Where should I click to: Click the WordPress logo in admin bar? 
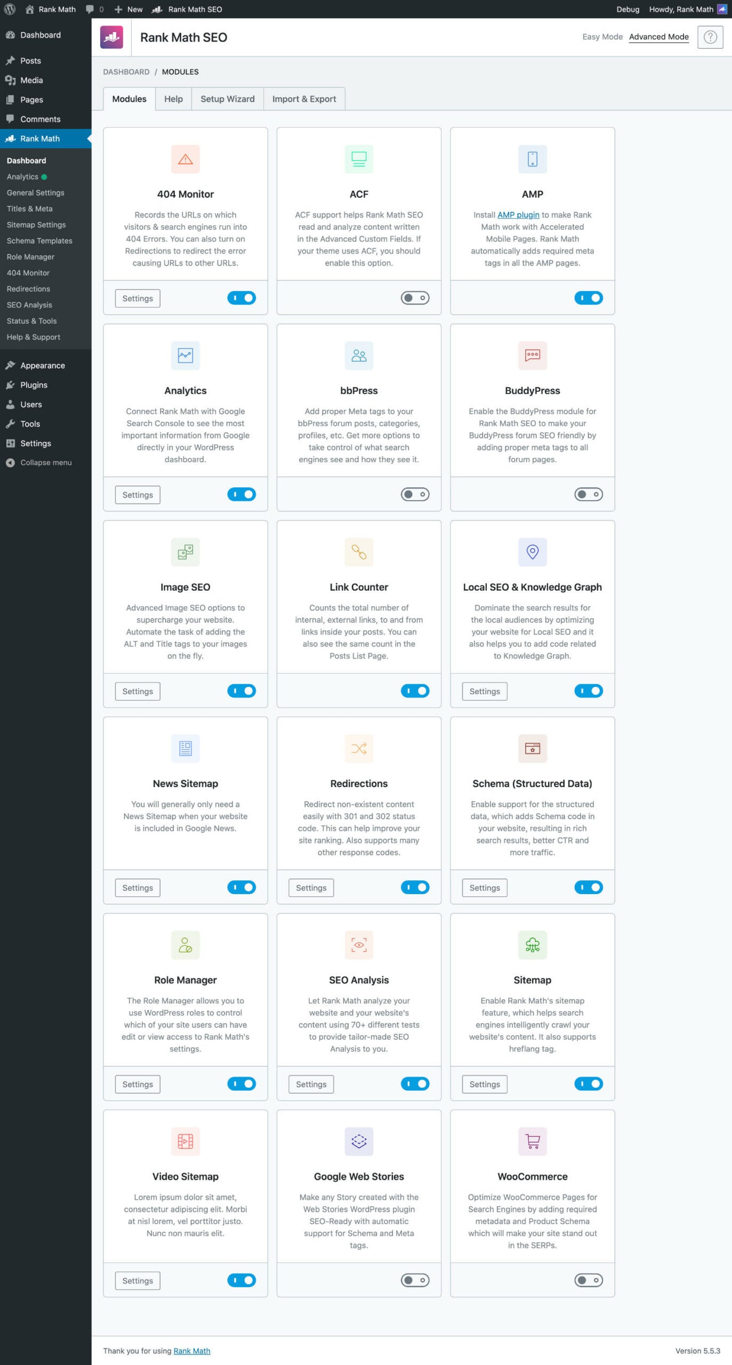click(10, 9)
